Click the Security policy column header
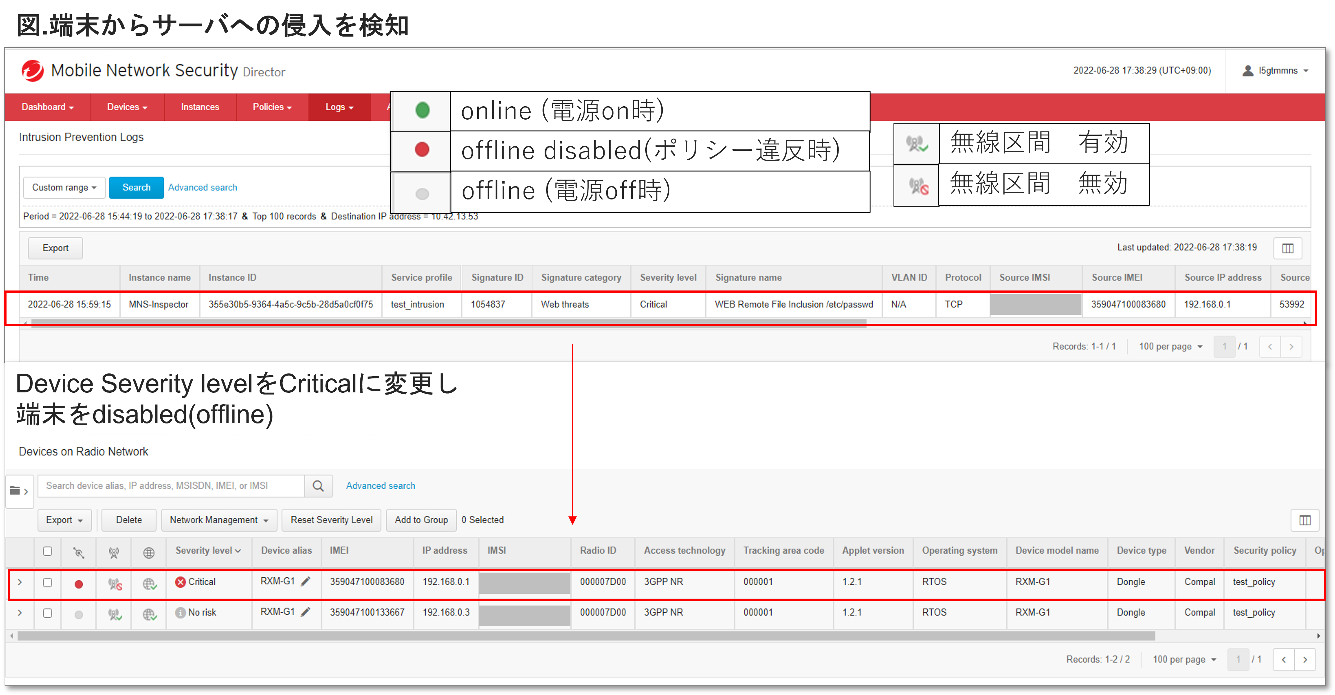 point(1264,551)
